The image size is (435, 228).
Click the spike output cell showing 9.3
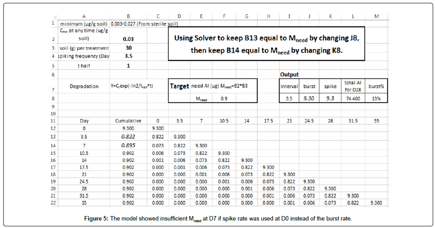coord(331,99)
